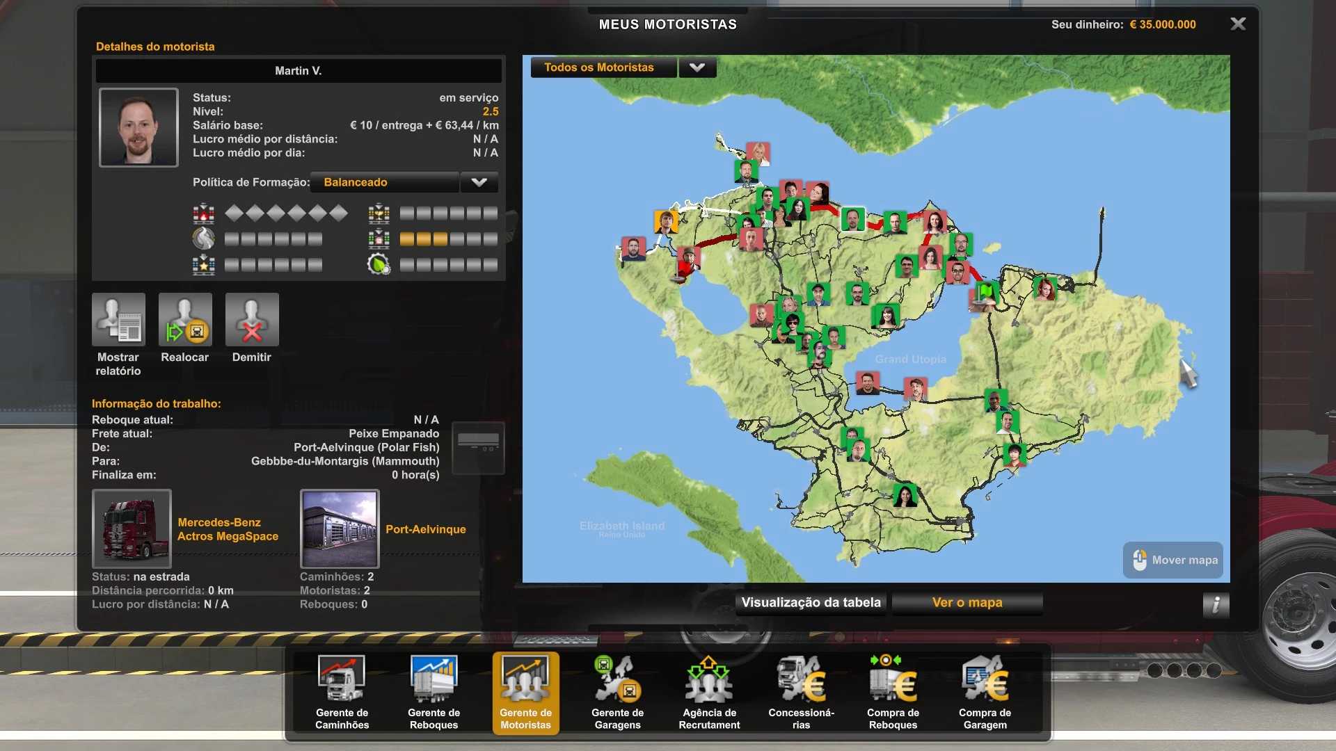Open Política de Formação Balanceado dropdown
This screenshot has height=751, width=1336.
384,182
